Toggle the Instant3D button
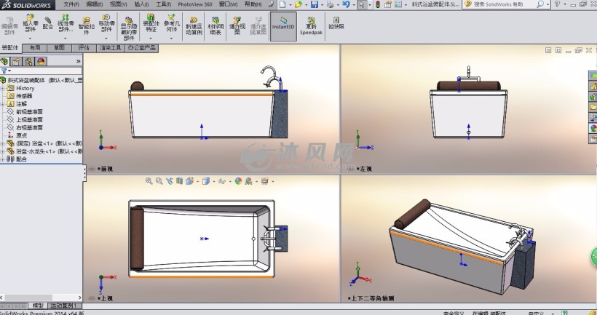The image size is (597, 315). point(283,26)
